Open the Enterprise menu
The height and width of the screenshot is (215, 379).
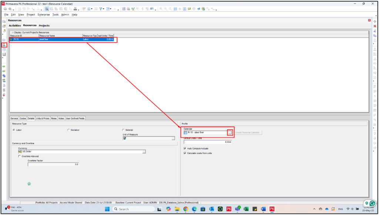point(44,14)
